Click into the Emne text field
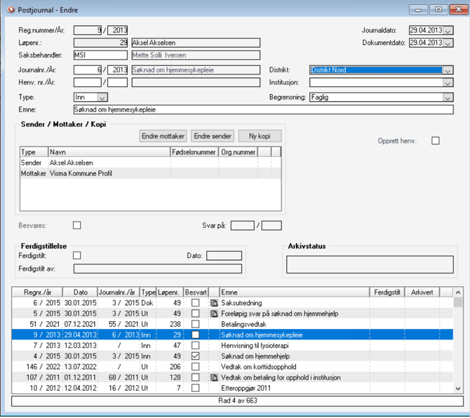470x418 pixels. click(x=262, y=110)
